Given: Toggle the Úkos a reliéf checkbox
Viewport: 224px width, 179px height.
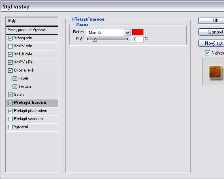Looking at the screenshot, I should [10, 70].
